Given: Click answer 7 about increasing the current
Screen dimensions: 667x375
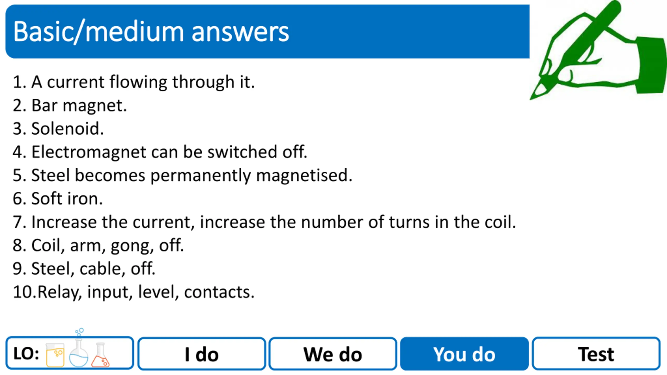Looking at the screenshot, I should (264, 222).
